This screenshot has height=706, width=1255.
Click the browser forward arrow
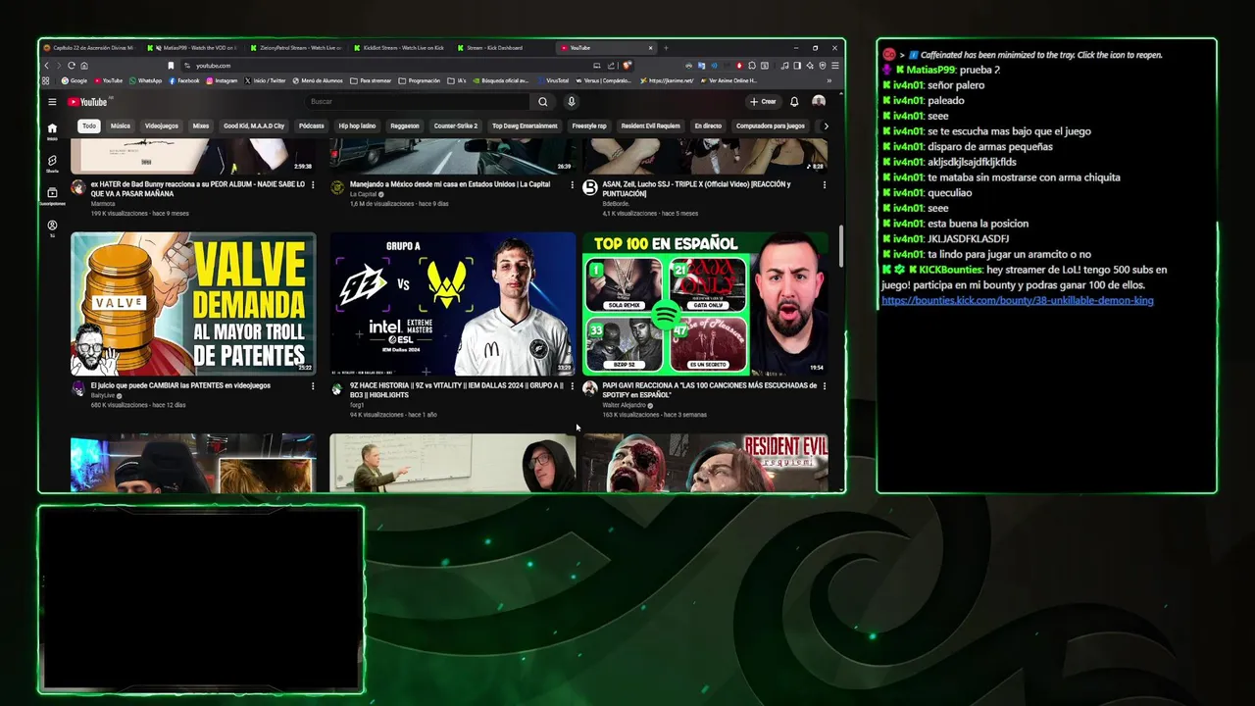pyautogui.click(x=58, y=66)
